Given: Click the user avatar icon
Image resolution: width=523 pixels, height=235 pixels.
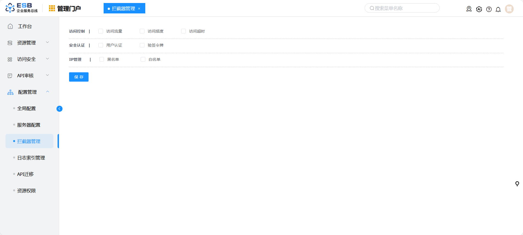Looking at the screenshot, I should pyautogui.click(x=509, y=9).
